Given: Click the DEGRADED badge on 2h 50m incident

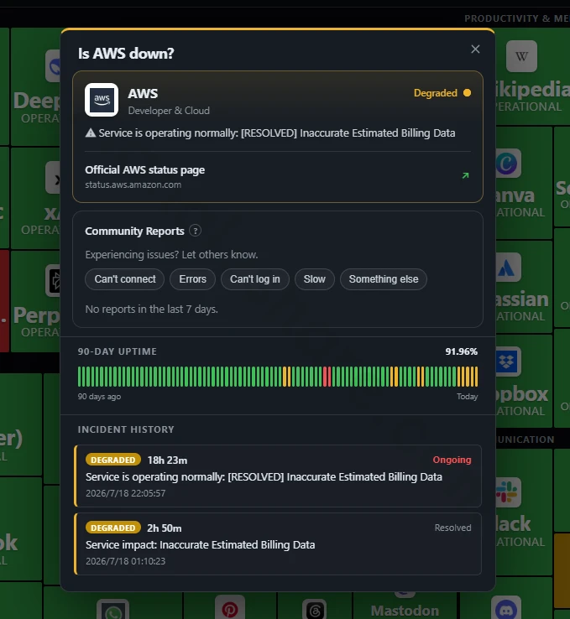Looking at the screenshot, I should (x=113, y=528).
